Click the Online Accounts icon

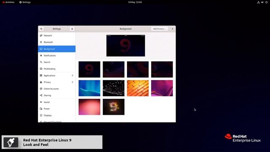tap(41, 89)
